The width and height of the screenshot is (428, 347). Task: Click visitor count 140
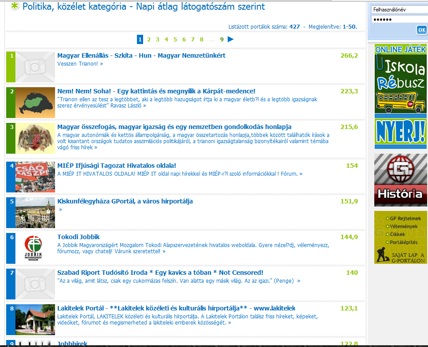[352, 273]
